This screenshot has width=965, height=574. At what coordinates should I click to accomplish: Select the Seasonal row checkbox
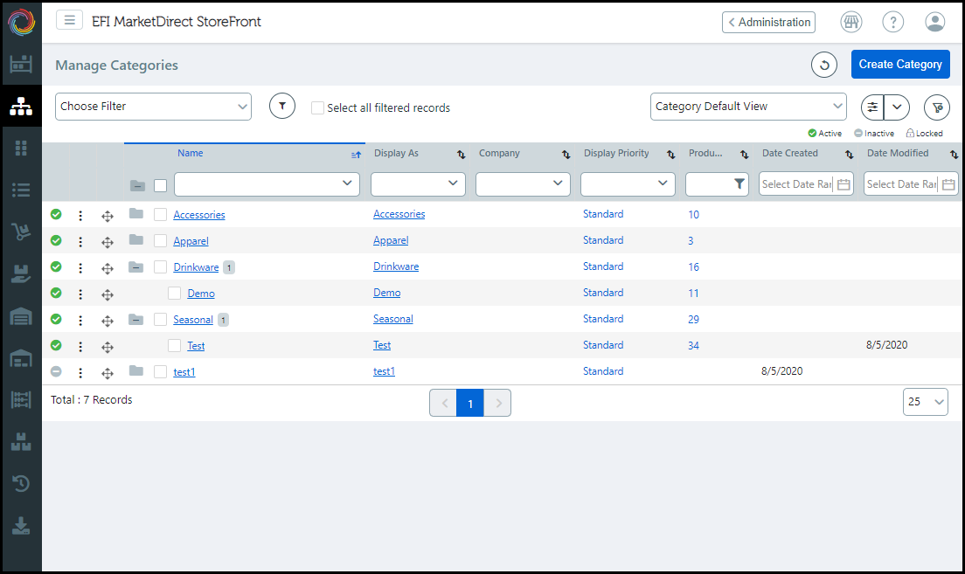pyautogui.click(x=160, y=319)
